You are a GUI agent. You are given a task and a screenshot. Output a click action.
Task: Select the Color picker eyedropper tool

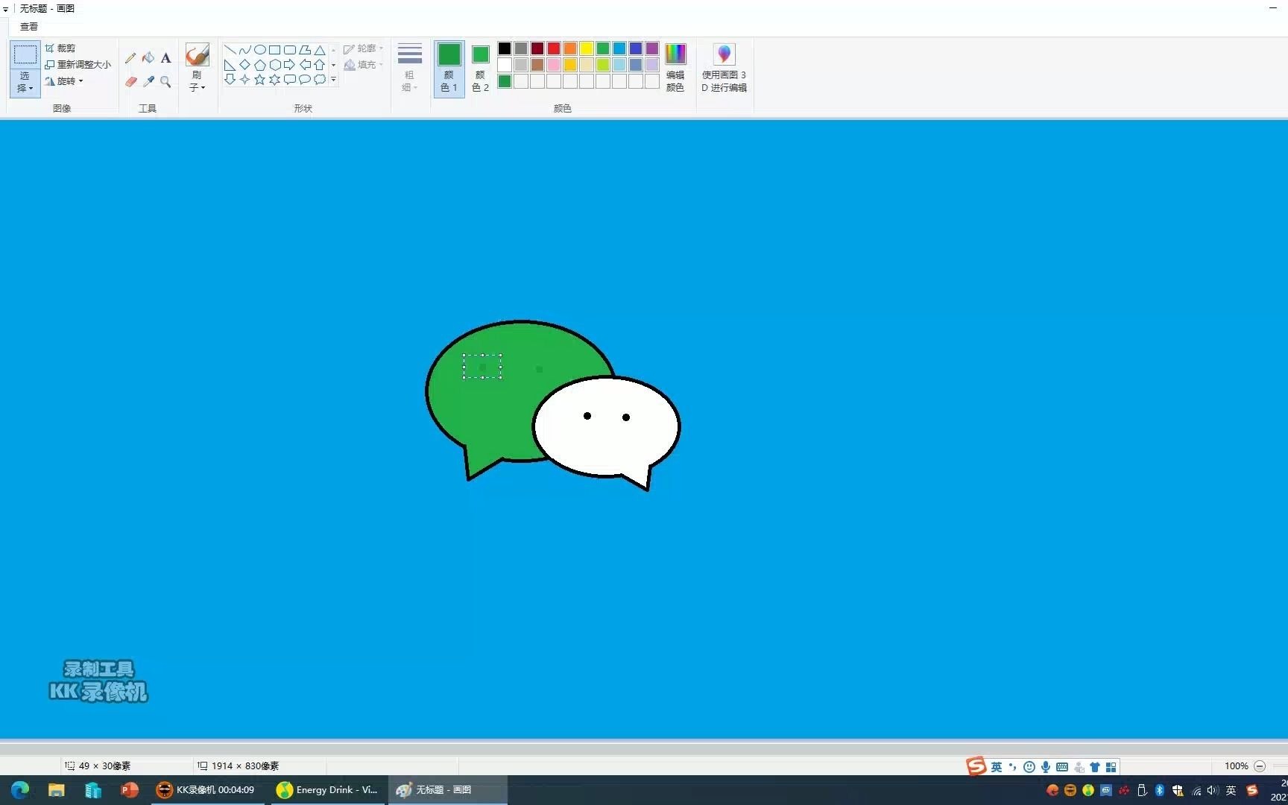pos(148,81)
